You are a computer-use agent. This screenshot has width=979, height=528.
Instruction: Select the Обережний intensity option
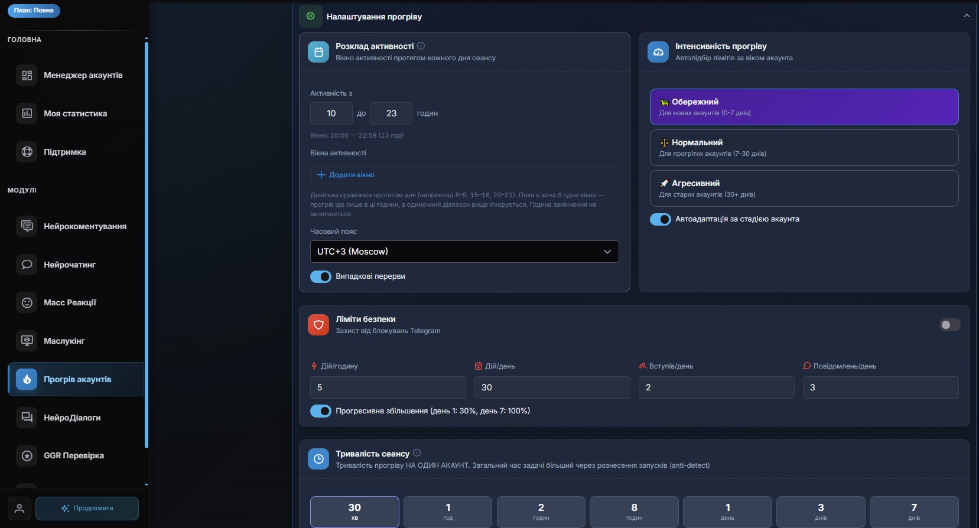tap(804, 107)
